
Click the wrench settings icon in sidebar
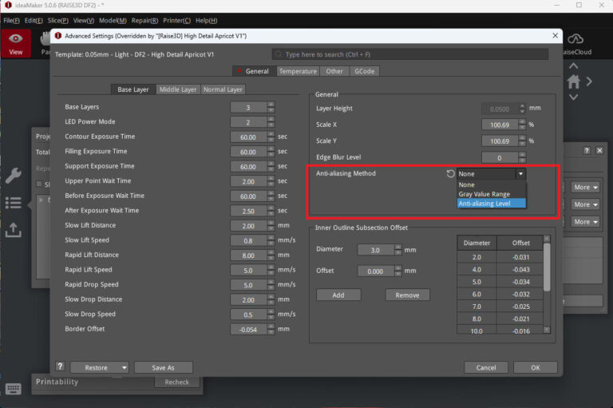[14, 176]
